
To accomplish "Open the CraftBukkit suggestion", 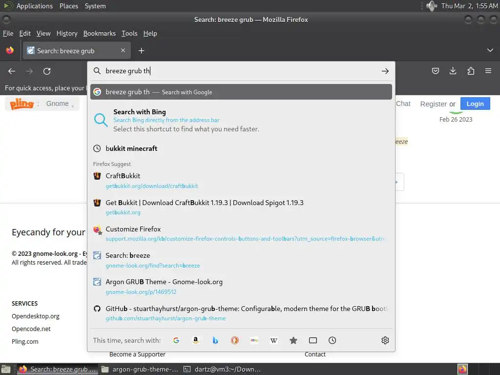I will pos(241,181).
